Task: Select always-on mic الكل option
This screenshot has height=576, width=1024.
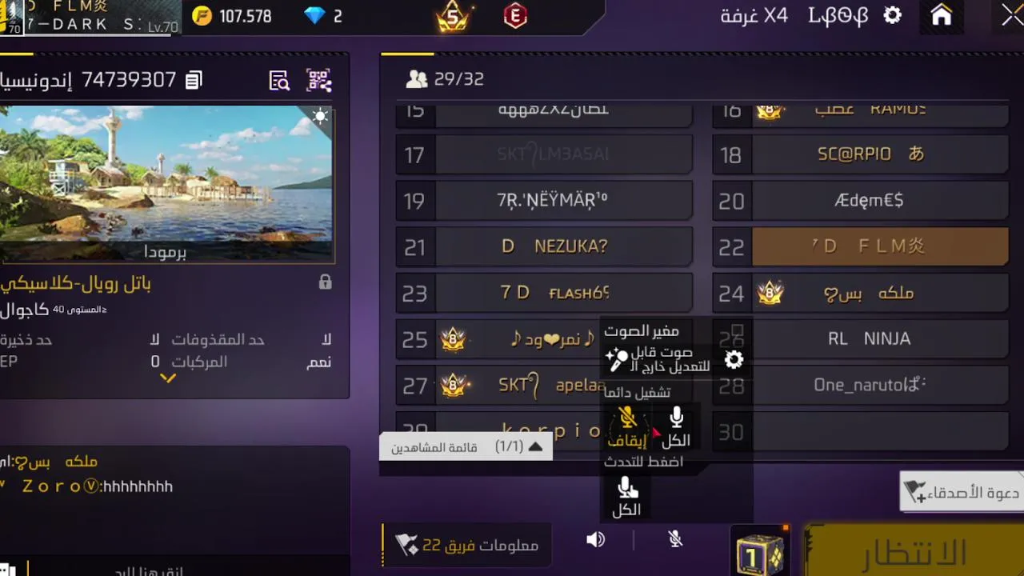Action: (x=676, y=428)
